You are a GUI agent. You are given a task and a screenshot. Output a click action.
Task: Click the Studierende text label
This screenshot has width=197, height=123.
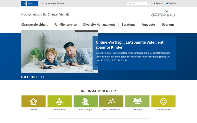(59, 110)
